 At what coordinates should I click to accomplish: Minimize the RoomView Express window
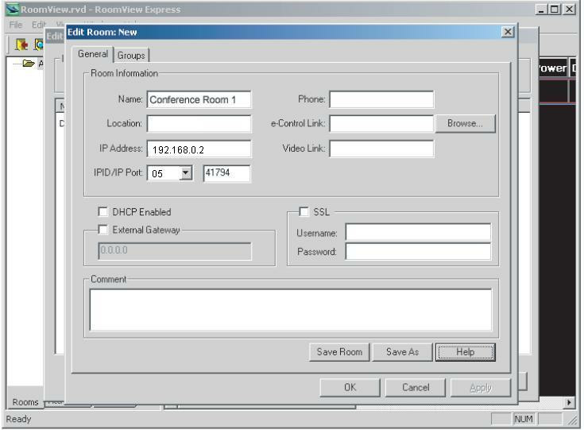pyautogui.click(x=542, y=10)
